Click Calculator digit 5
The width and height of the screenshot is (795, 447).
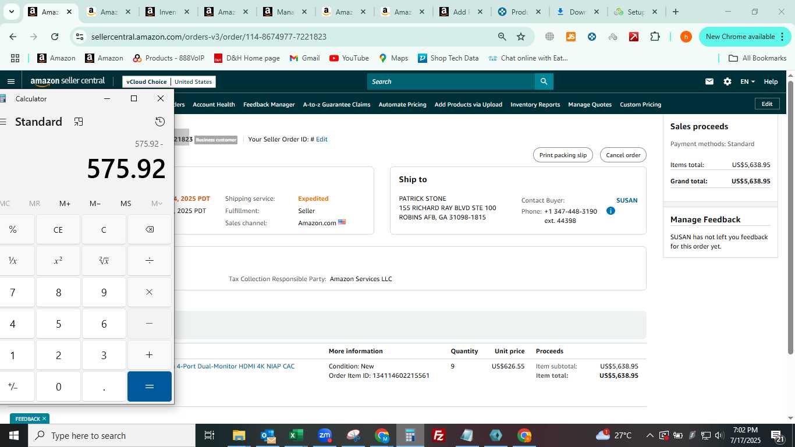pyautogui.click(x=58, y=324)
